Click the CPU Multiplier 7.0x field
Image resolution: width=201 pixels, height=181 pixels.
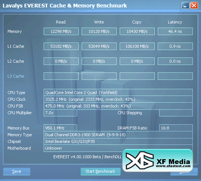60,113
